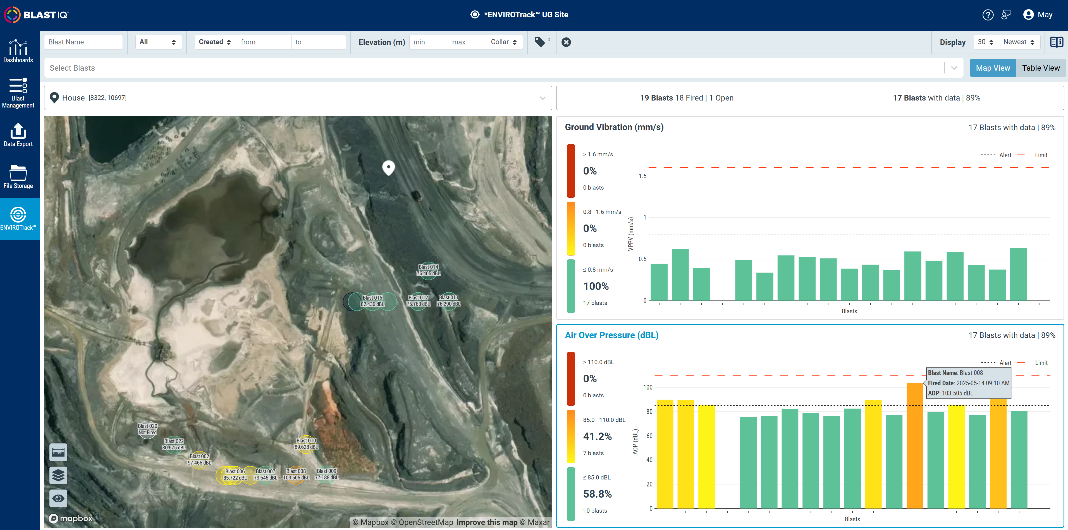Click the min elevation field
The height and width of the screenshot is (530, 1068).
coord(429,42)
